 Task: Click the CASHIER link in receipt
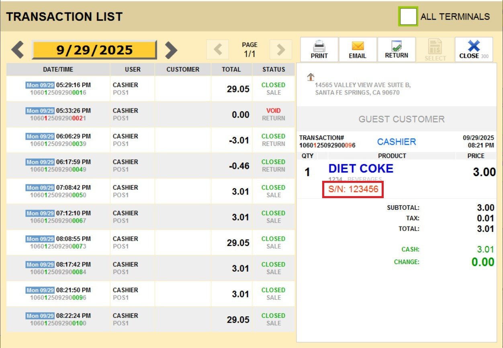tap(396, 142)
